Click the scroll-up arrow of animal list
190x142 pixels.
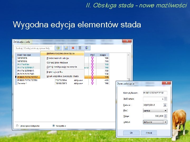click(128, 55)
